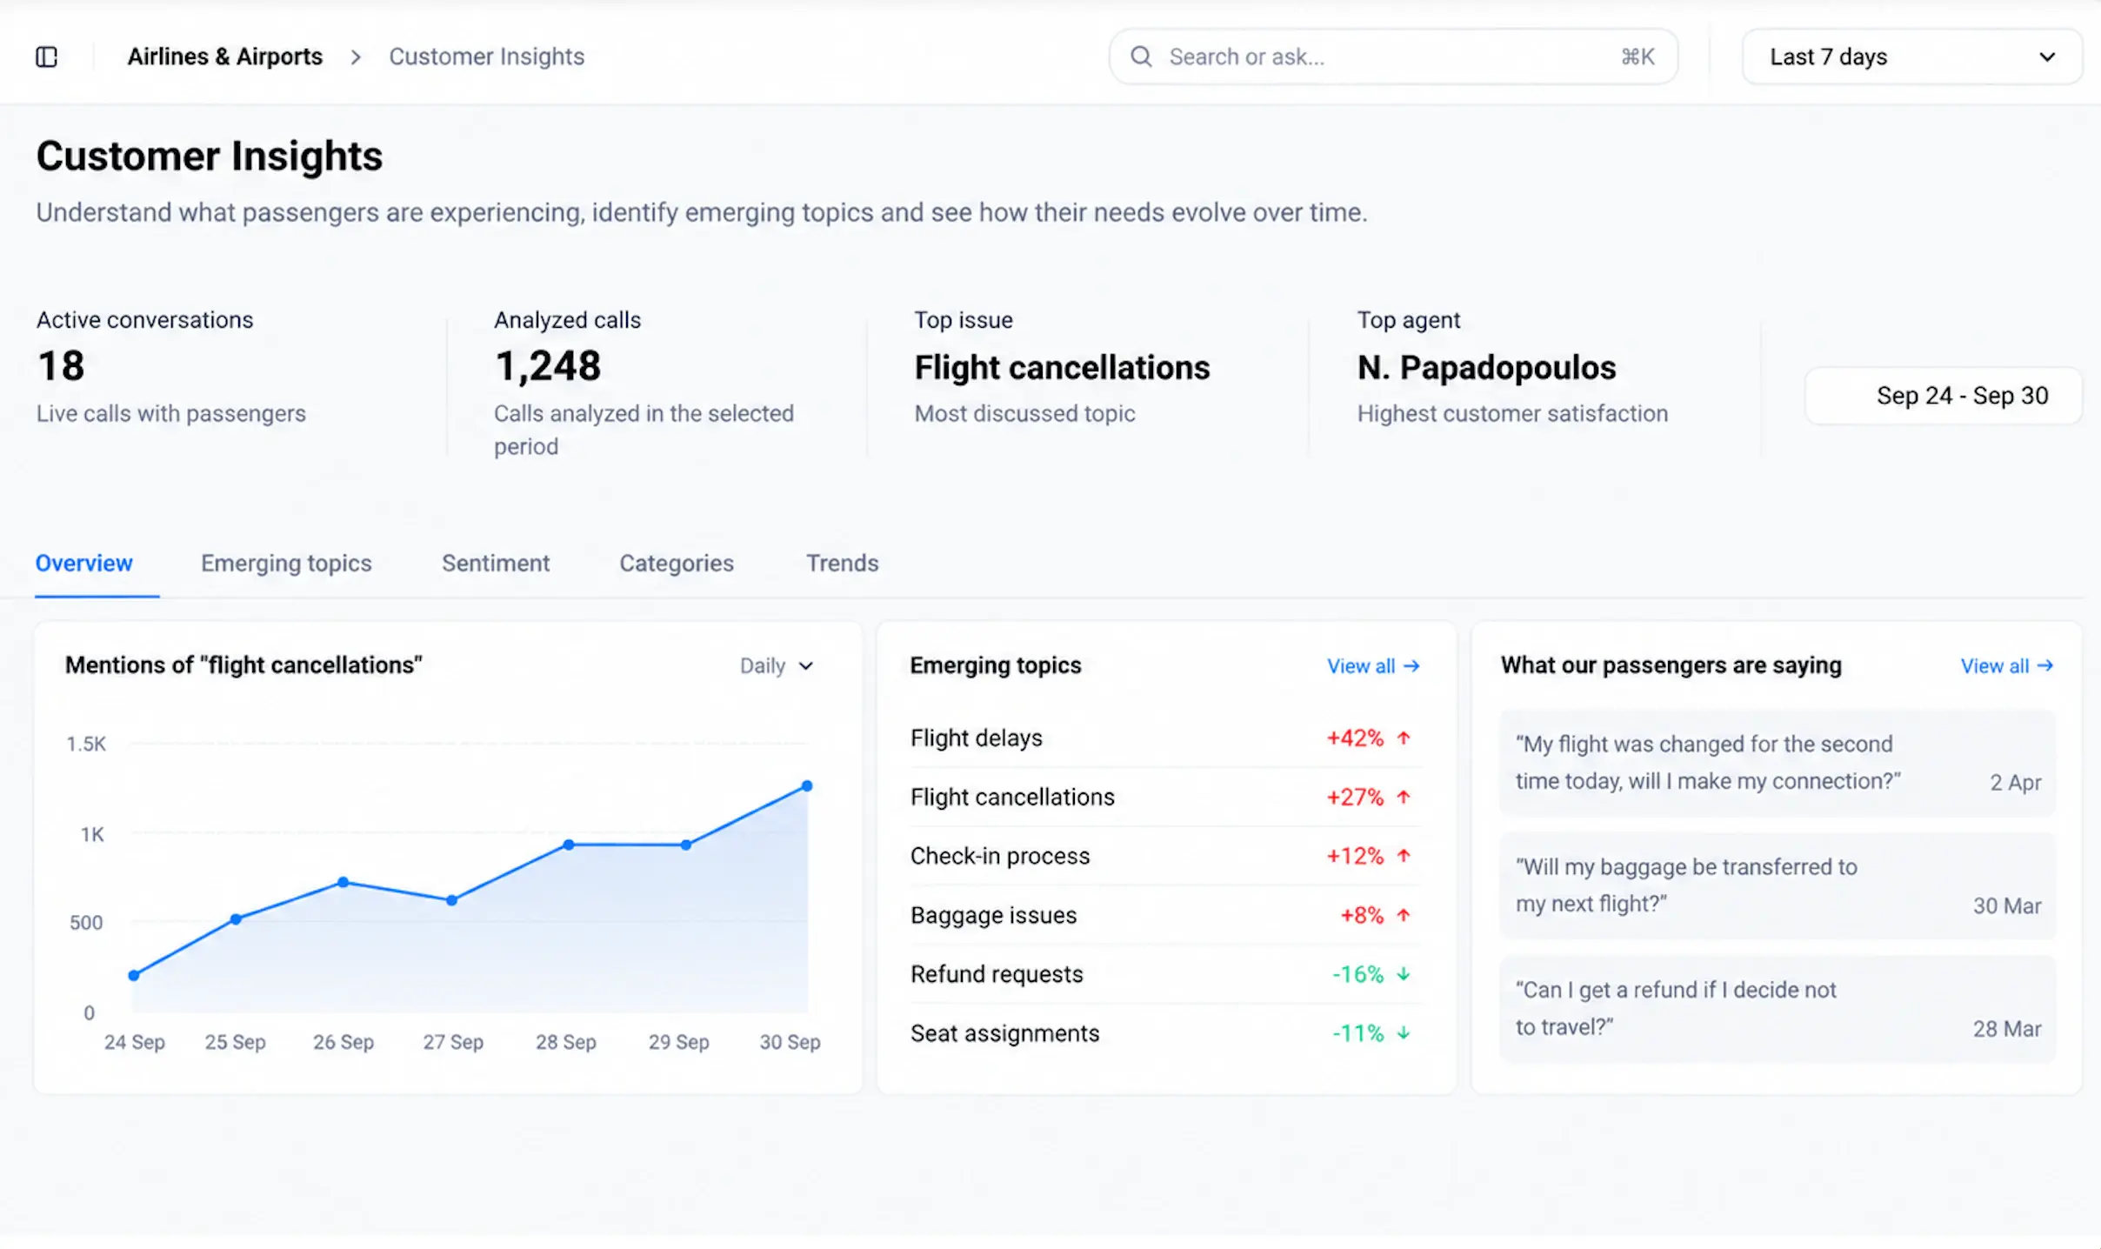The width and height of the screenshot is (2101, 1249).
Task: Click the up arrow beside Flight delays
Action: 1404,738
